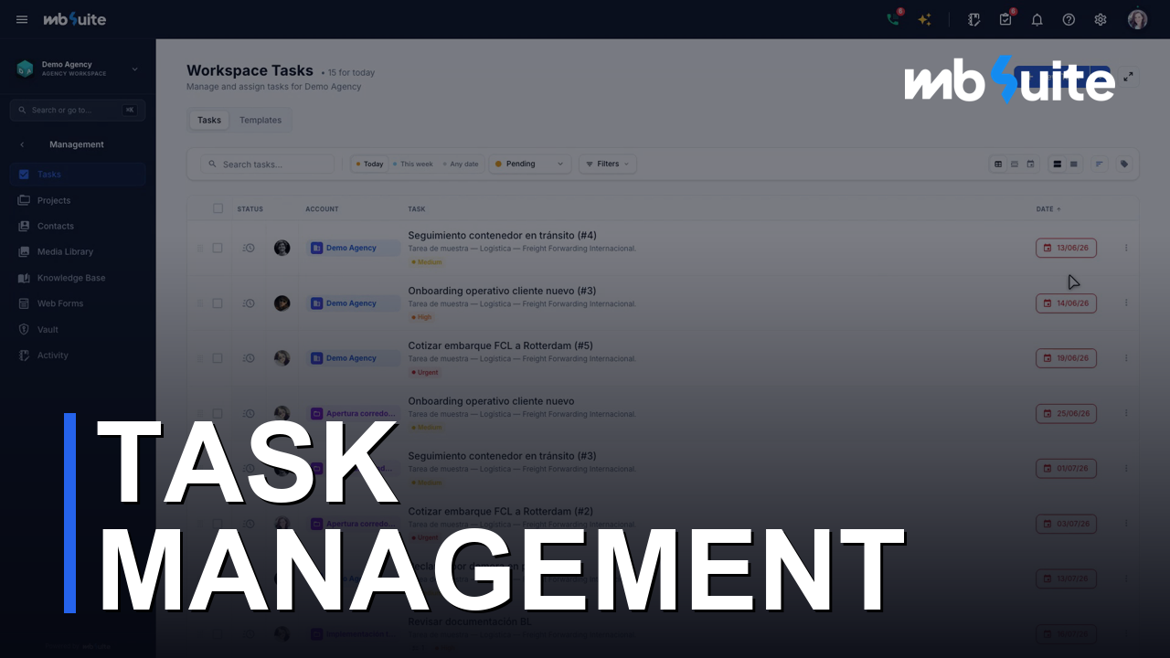Click status clock icon for Seguimiento contenedor (#4)
This screenshot has width=1170, height=658.
[x=249, y=248]
